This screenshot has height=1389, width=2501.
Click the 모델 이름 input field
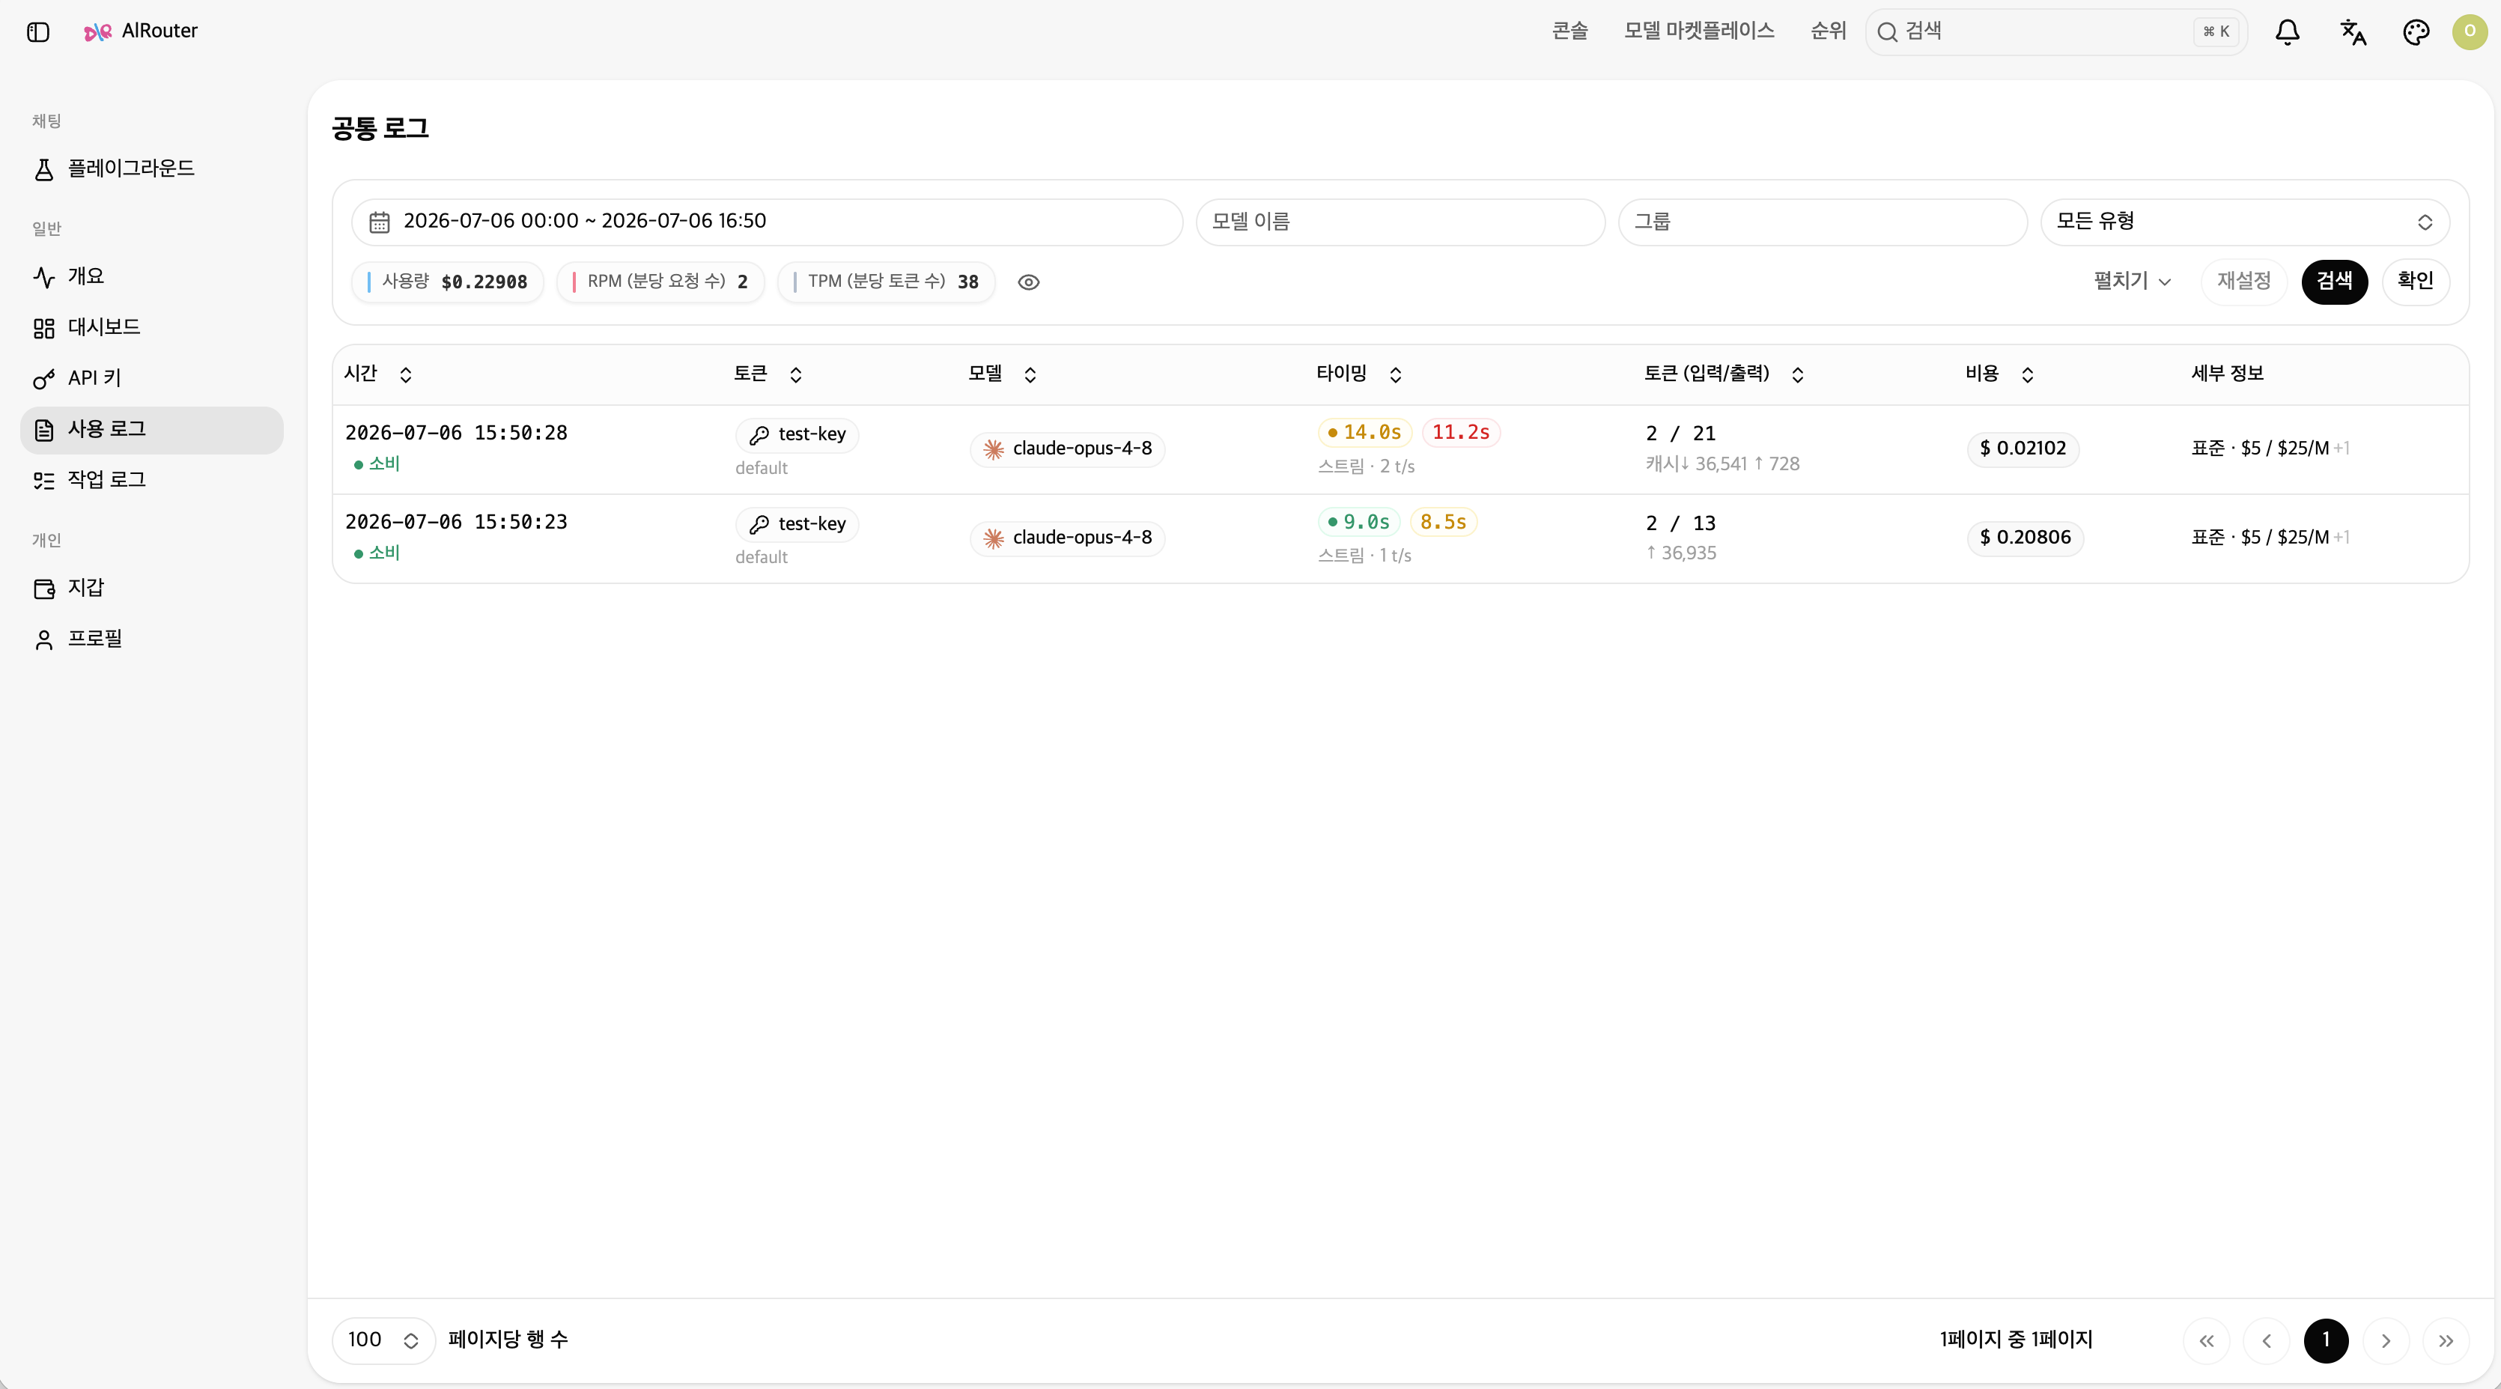1400,222
